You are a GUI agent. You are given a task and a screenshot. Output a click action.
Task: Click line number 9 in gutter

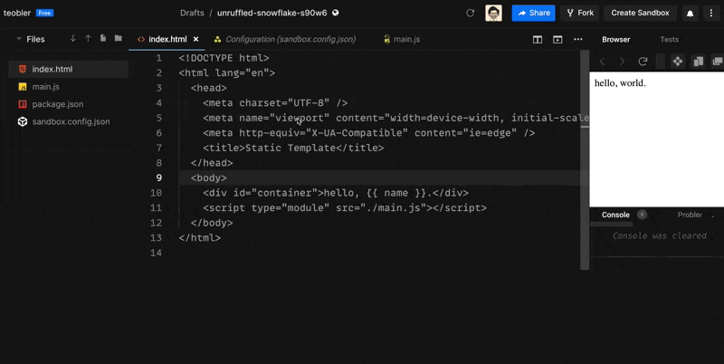(159, 177)
